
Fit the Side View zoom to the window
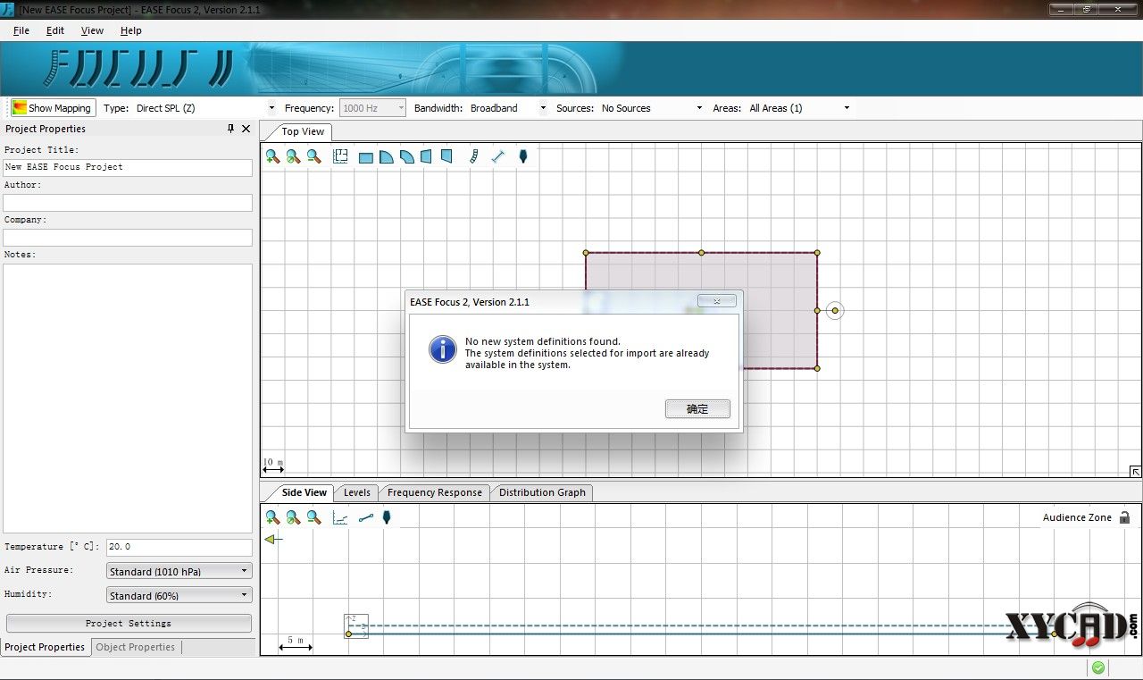pos(293,517)
